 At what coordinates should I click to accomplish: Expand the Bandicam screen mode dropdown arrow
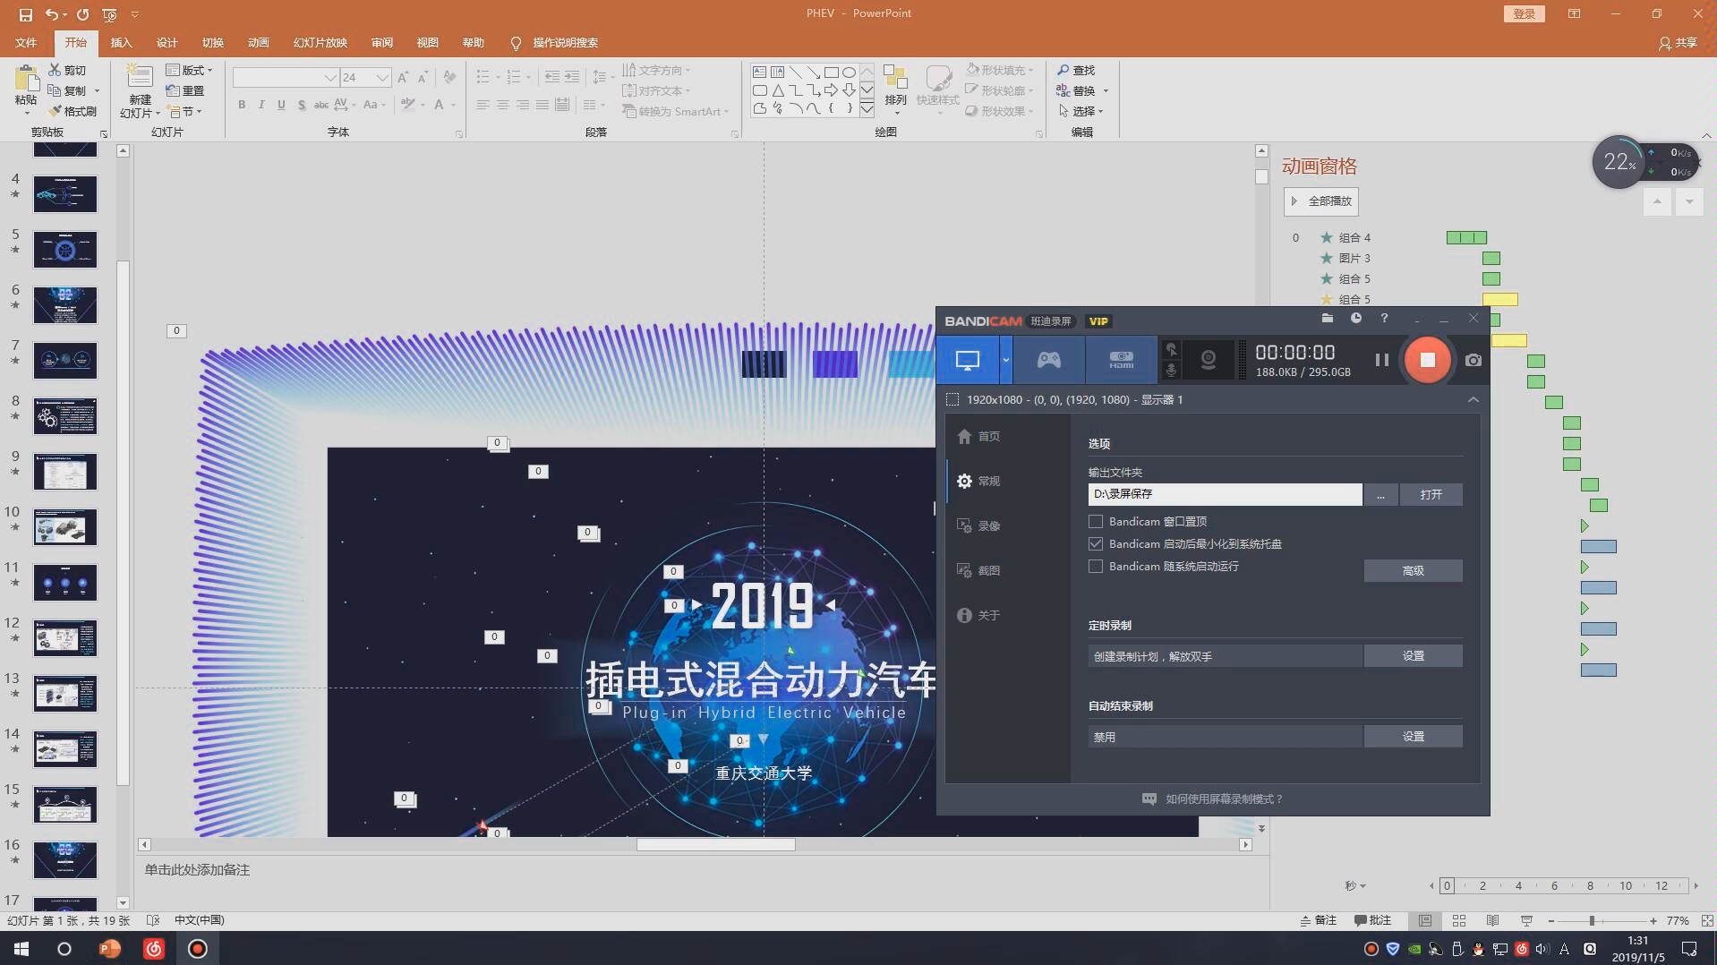coord(1006,360)
